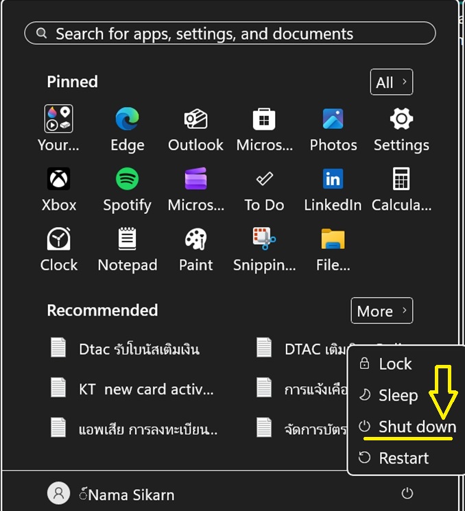
Task: Launch Notepad from Pinned
Action: (x=128, y=249)
